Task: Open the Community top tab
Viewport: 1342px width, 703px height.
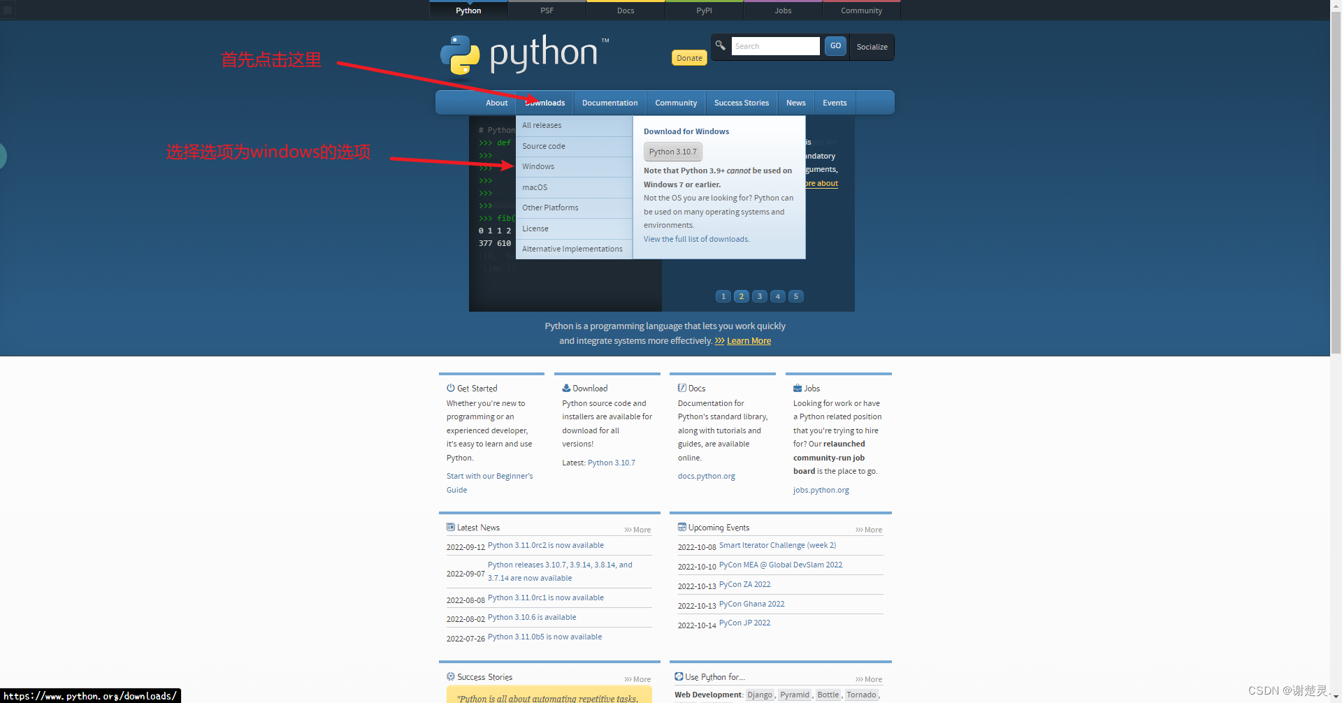Action: pyautogui.click(x=861, y=10)
